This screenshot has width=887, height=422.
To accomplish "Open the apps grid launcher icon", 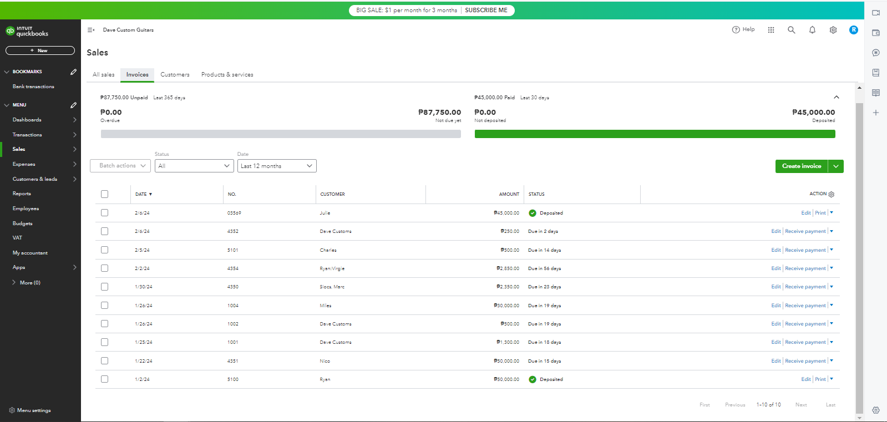I will click(x=771, y=30).
